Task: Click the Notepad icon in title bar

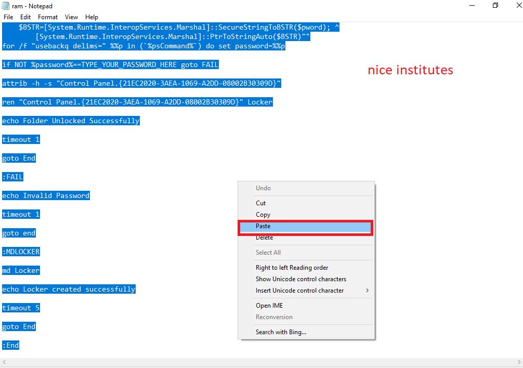Action: [x=6, y=6]
